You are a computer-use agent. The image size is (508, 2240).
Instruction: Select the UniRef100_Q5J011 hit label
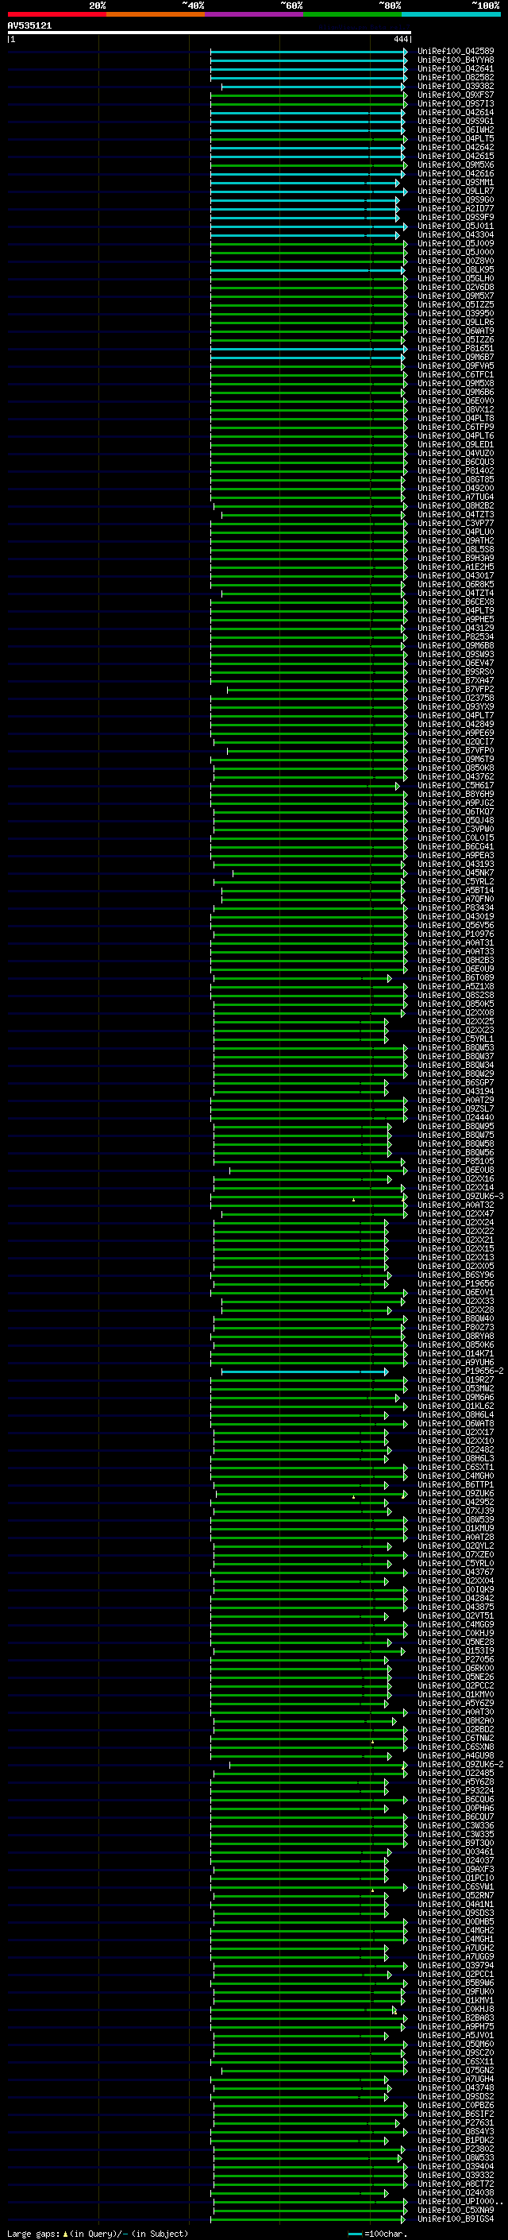456,226
